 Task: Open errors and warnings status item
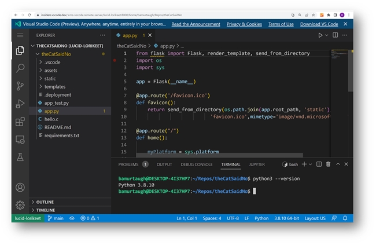coord(90,218)
